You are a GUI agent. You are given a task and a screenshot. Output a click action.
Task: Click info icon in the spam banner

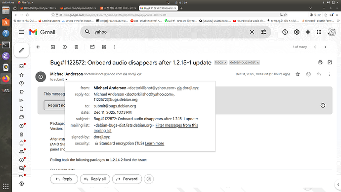(x=323, y=105)
